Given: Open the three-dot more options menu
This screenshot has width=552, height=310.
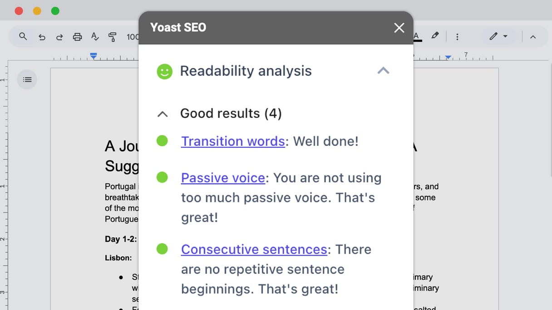Looking at the screenshot, I should click(457, 37).
